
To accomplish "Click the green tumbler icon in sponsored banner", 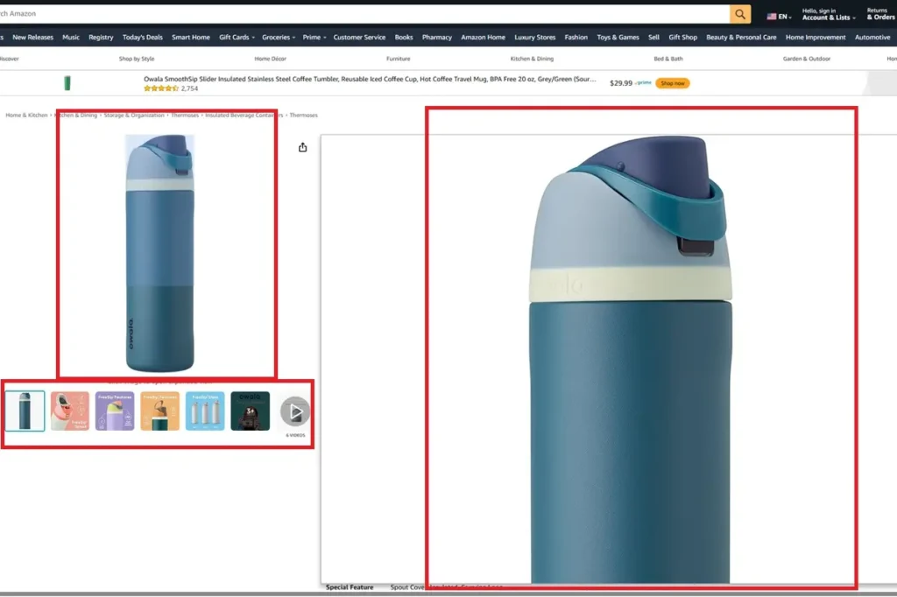I will [x=67, y=83].
